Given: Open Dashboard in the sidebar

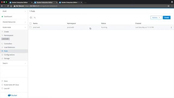Looking at the screenshot, I should click(8, 17).
